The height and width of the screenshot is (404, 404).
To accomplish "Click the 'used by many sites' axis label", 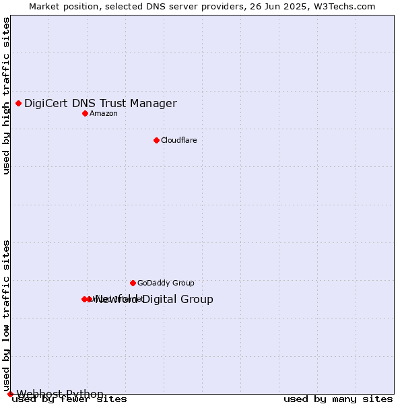I will [x=338, y=399].
